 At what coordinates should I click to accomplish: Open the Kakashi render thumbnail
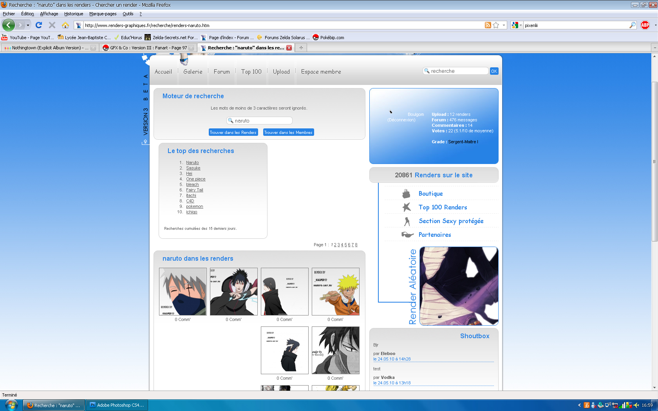click(183, 292)
